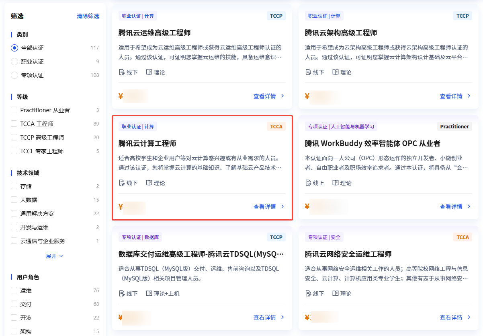Image resolution: width=483 pixels, height=336 pixels.
Task: Click 专项认证 | 人工智能与机器学习 tag
Action: (341, 127)
